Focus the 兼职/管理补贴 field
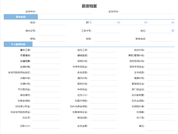The height and width of the screenshot is (134, 178). coord(161,56)
